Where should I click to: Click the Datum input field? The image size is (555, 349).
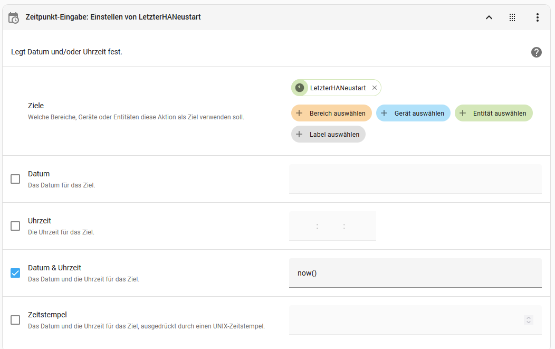point(415,179)
